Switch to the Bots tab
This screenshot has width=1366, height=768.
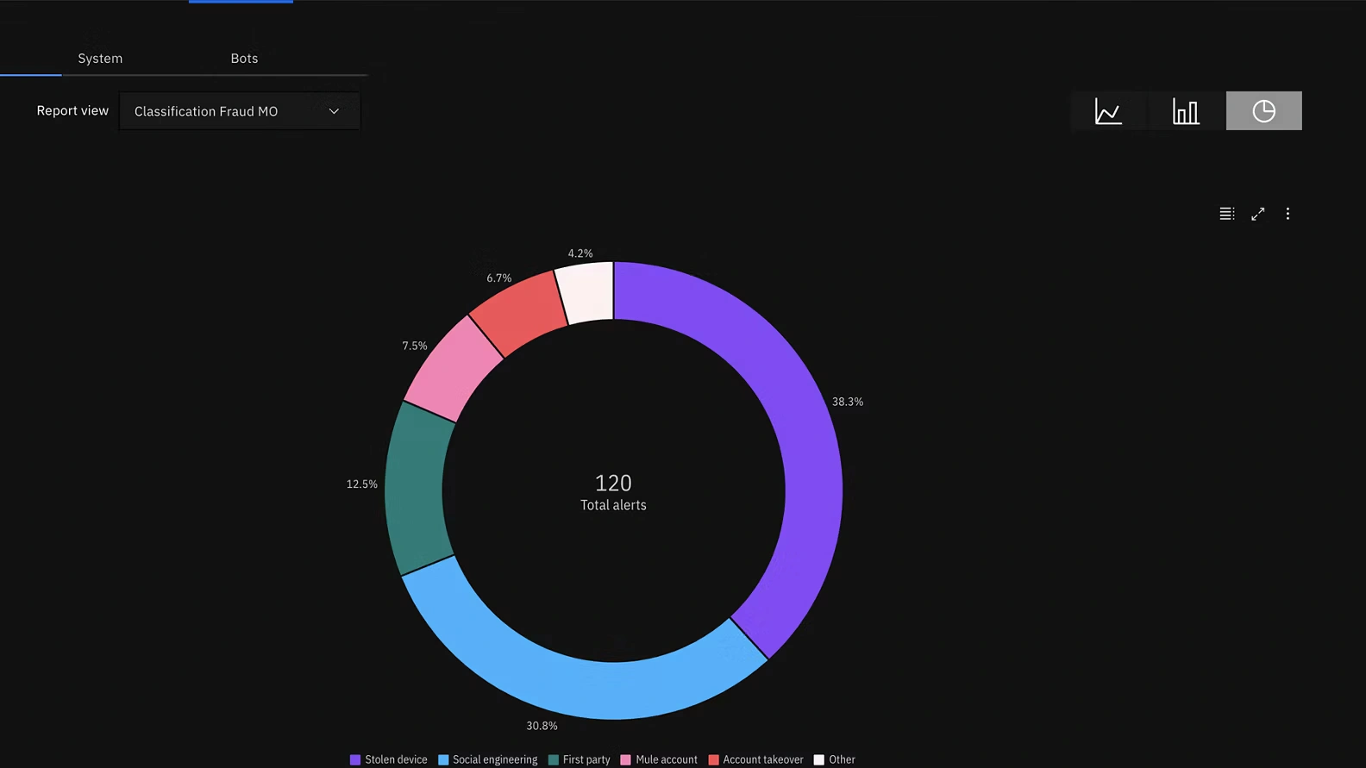click(244, 59)
